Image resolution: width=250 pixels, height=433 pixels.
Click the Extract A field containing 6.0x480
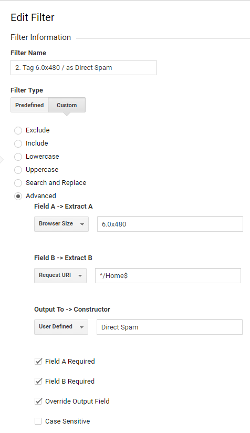coord(170,224)
